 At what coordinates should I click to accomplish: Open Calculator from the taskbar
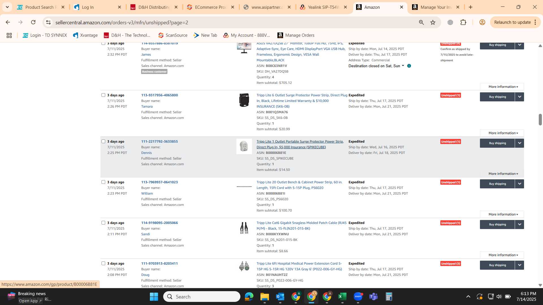(389, 297)
